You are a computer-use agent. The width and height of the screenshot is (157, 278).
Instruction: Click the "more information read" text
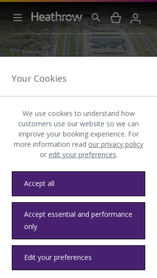pyautogui.click(x=50, y=144)
